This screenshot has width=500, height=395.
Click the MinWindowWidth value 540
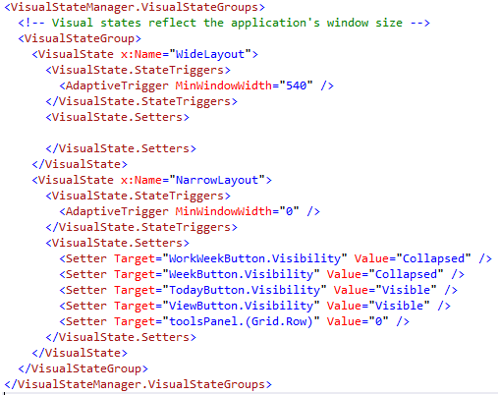point(296,85)
